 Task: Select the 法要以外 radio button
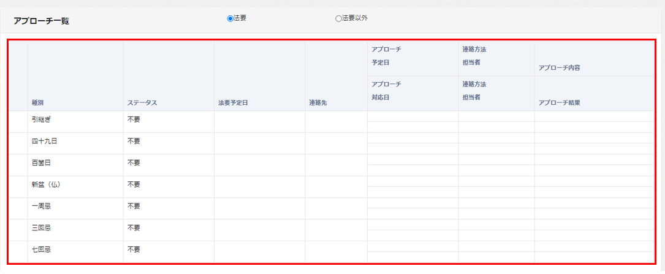pyautogui.click(x=338, y=18)
